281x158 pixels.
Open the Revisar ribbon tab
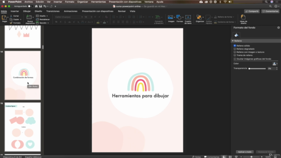(x=122, y=11)
